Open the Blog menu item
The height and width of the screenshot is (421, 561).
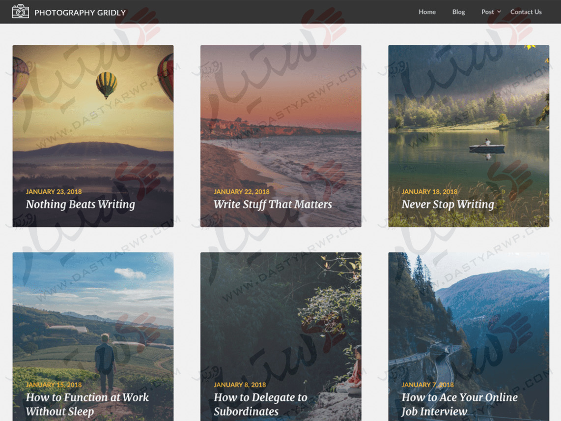(458, 12)
